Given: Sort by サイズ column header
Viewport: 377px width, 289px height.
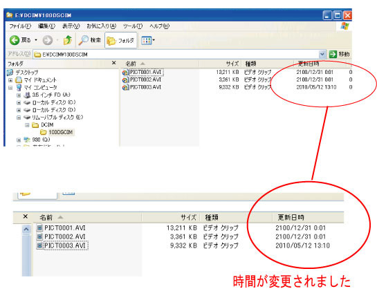Looking at the screenshot, I should pos(232,64).
